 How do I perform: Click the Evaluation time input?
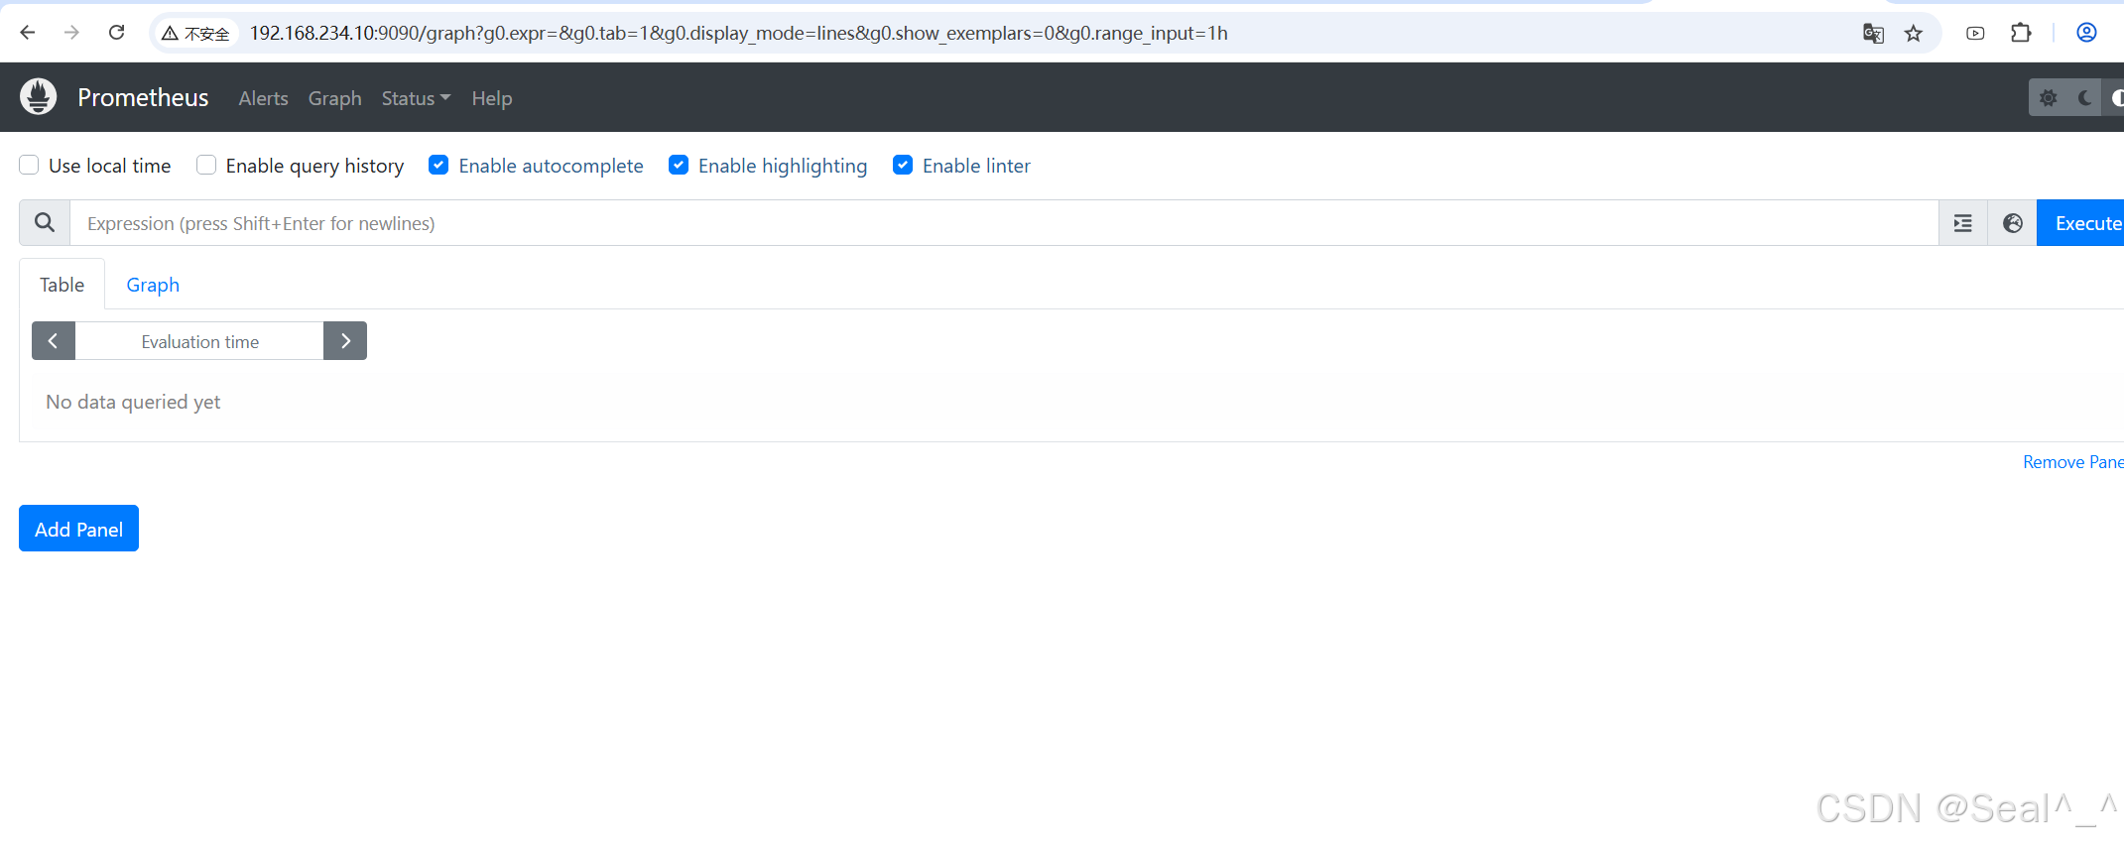[199, 341]
